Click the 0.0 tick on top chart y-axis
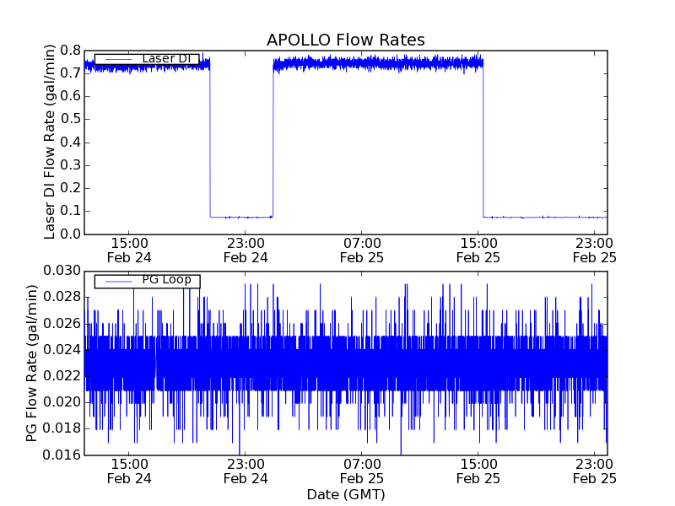This screenshot has width=675, height=506. [x=70, y=234]
